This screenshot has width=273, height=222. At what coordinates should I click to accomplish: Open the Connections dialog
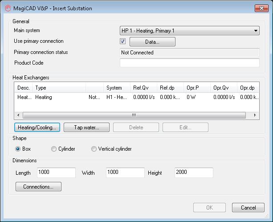(x=38, y=187)
